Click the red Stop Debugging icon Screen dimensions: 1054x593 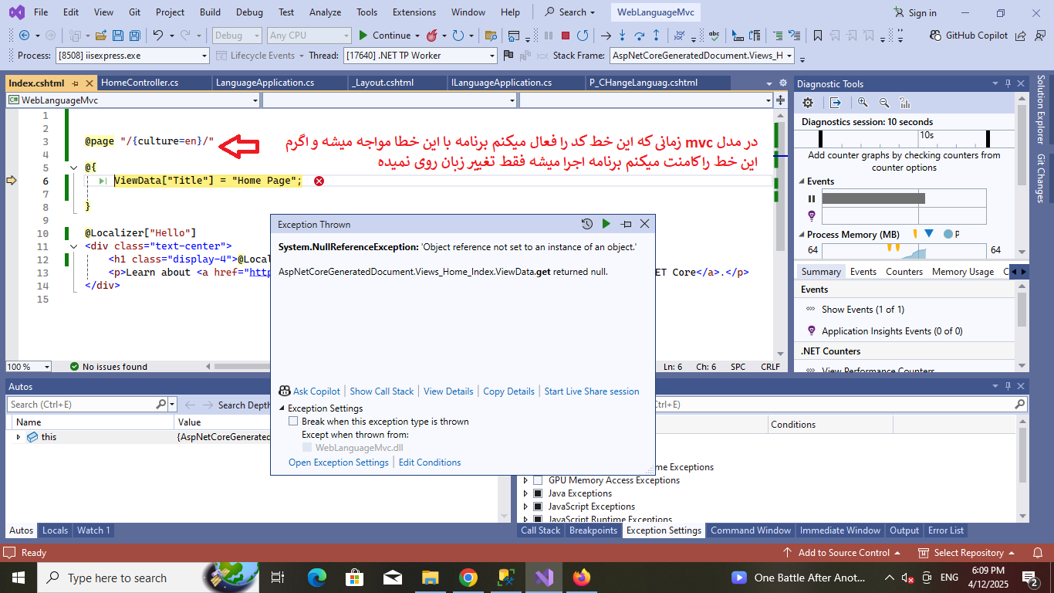pyautogui.click(x=566, y=36)
